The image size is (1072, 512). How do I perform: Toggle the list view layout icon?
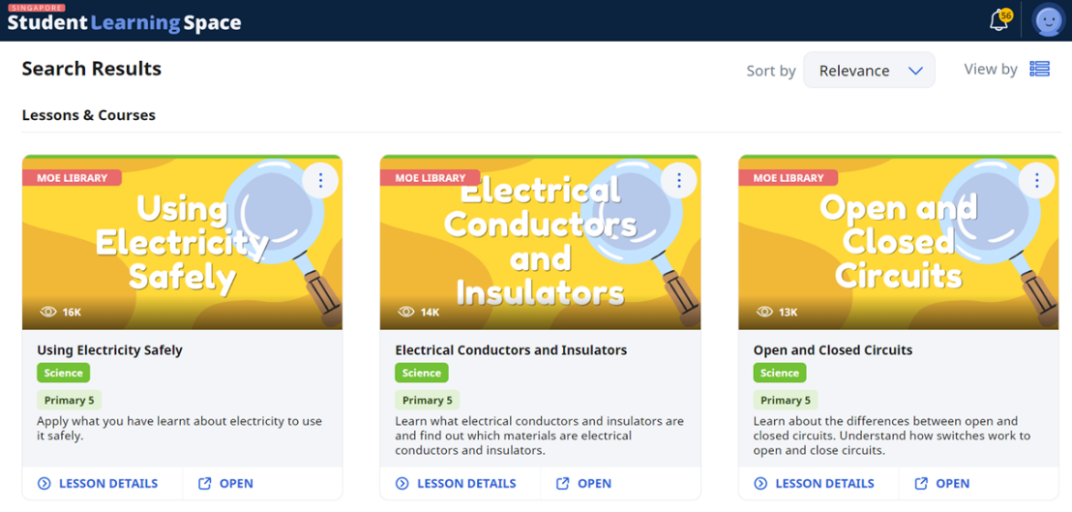[1039, 69]
